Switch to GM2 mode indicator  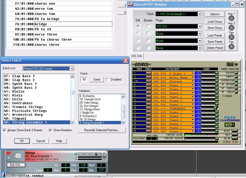(224, 142)
